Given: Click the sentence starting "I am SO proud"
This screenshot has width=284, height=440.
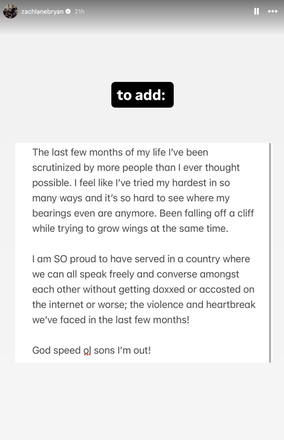Looking at the screenshot, I should coord(141,259).
